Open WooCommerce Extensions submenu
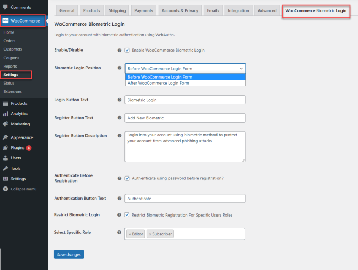The width and height of the screenshot is (358, 270). pyautogui.click(x=13, y=91)
